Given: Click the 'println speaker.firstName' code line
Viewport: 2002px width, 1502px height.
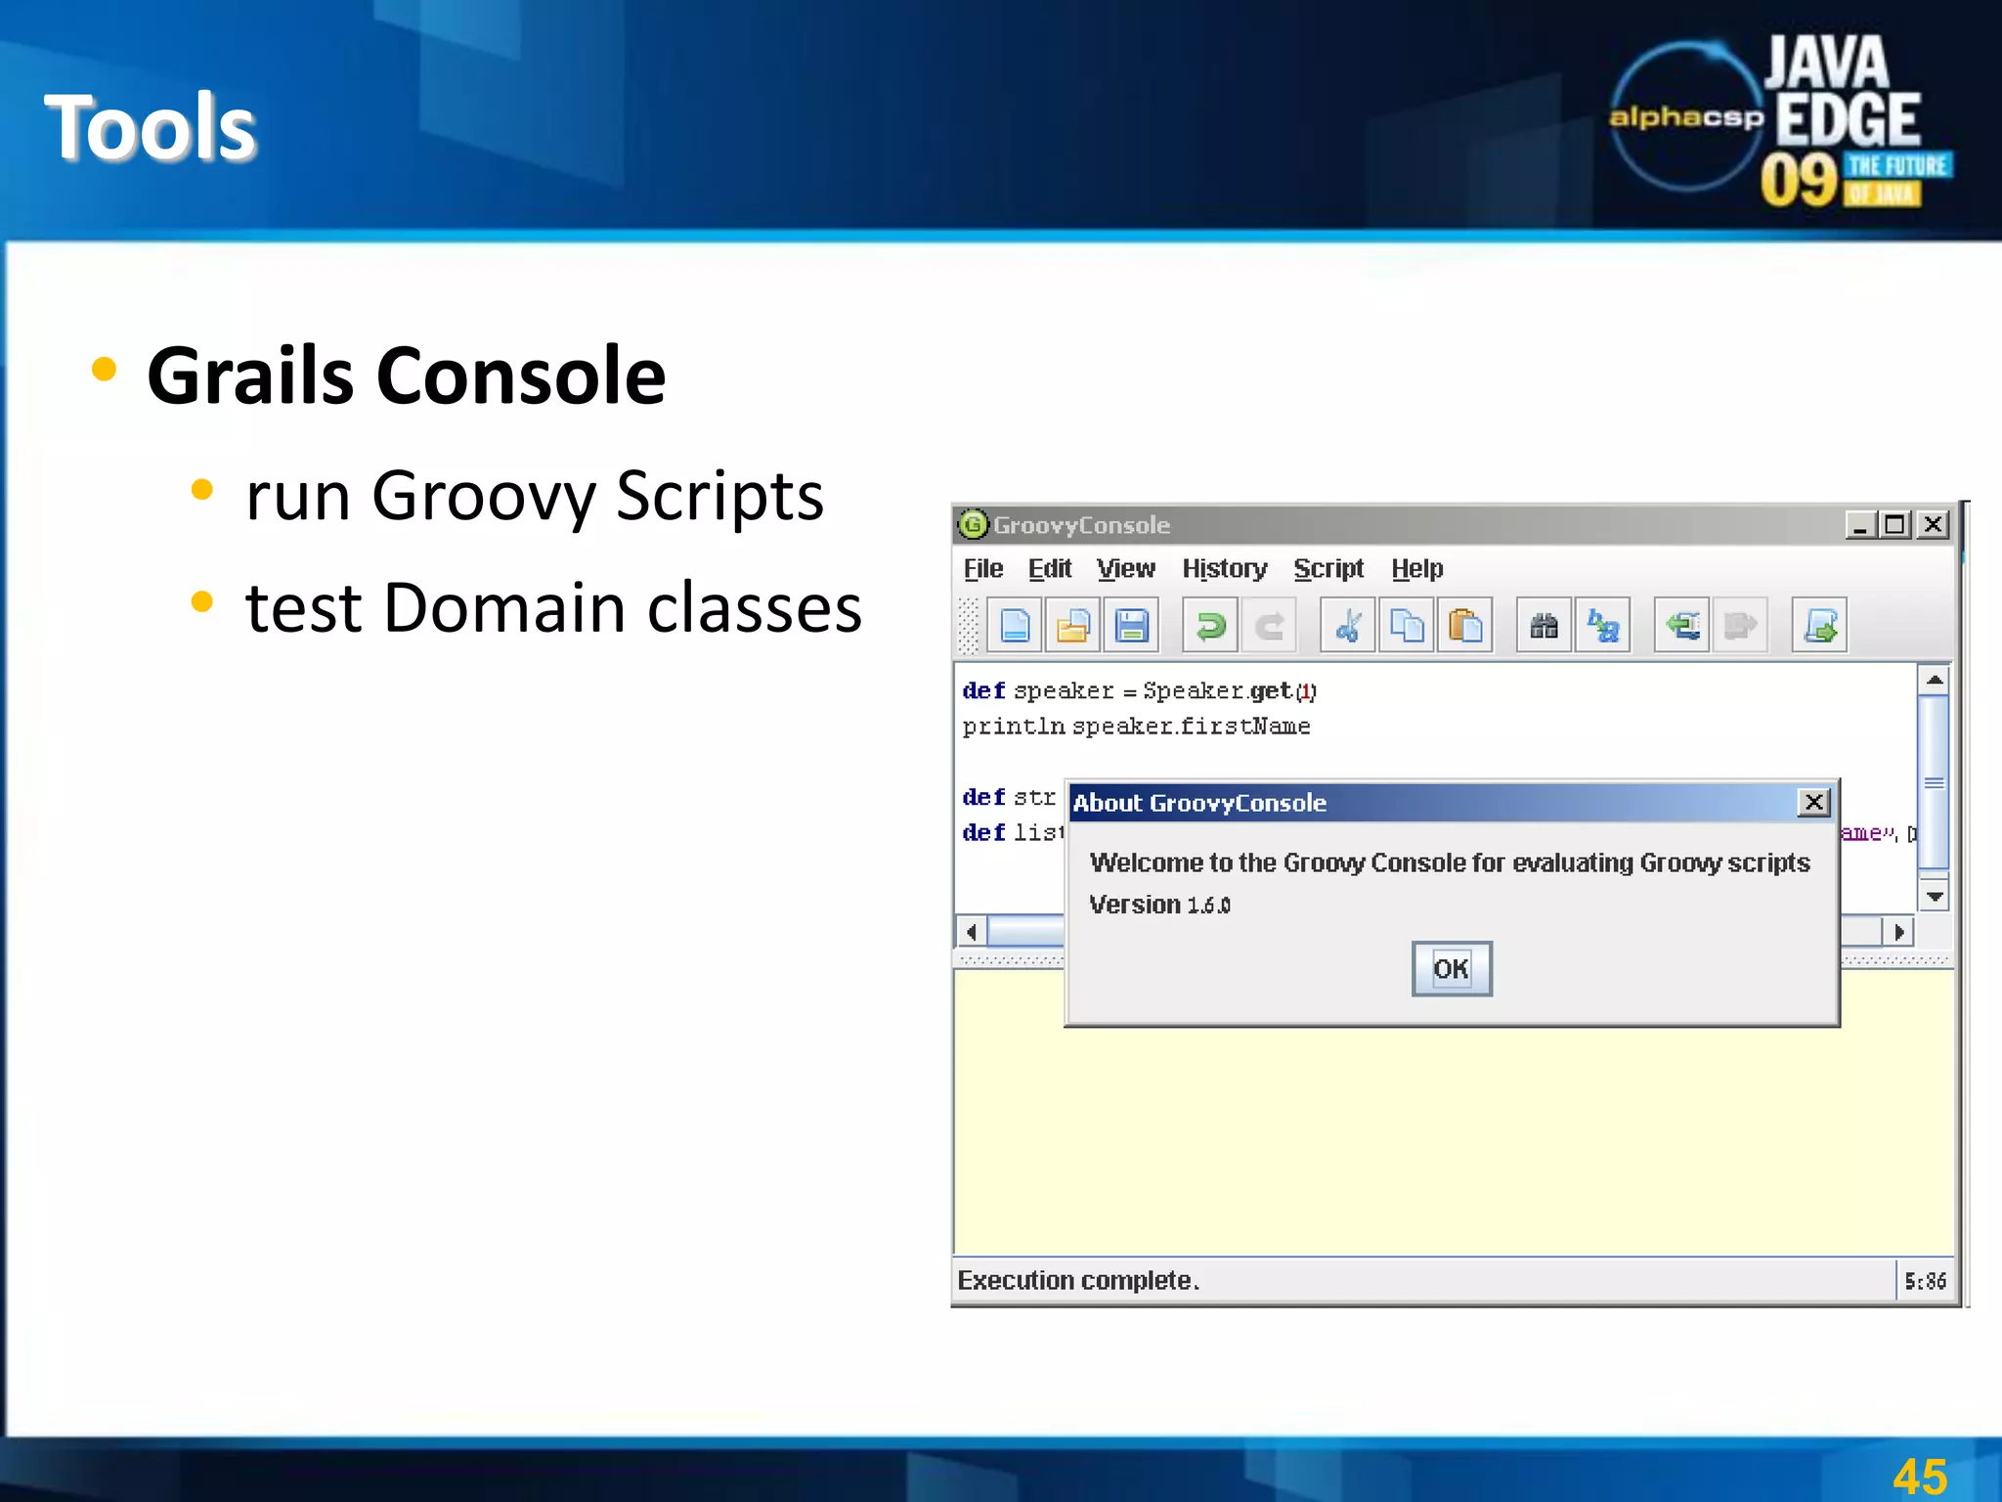Looking at the screenshot, I should [x=1136, y=727].
